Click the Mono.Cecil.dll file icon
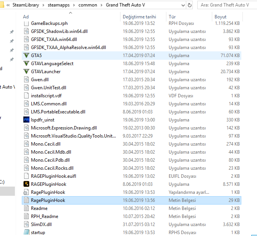Viewport: 257px width, 236px height. [x=26, y=144]
